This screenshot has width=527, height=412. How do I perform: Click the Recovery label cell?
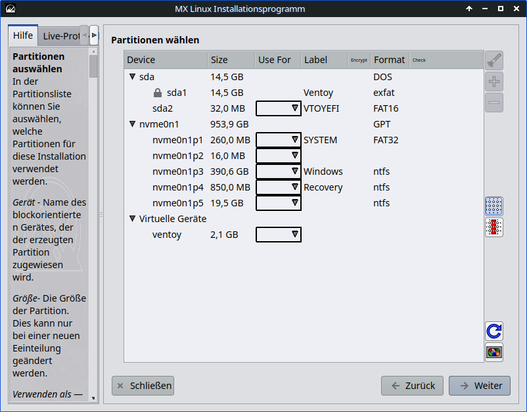pyautogui.click(x=323, y=187)
